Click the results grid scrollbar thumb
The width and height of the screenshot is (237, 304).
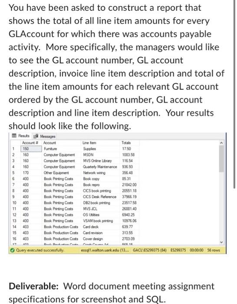pos(221,159)
